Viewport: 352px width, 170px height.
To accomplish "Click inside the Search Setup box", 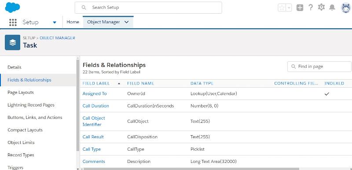I will (x=148, y=7).
